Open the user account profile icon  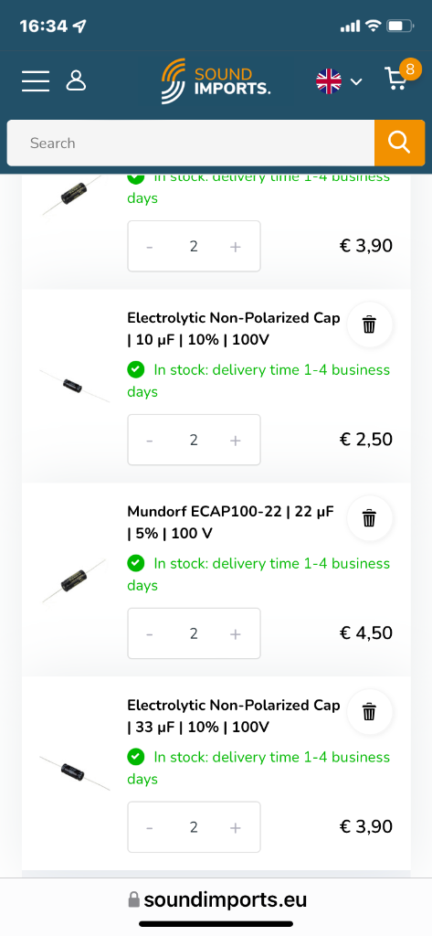(76, 80)
